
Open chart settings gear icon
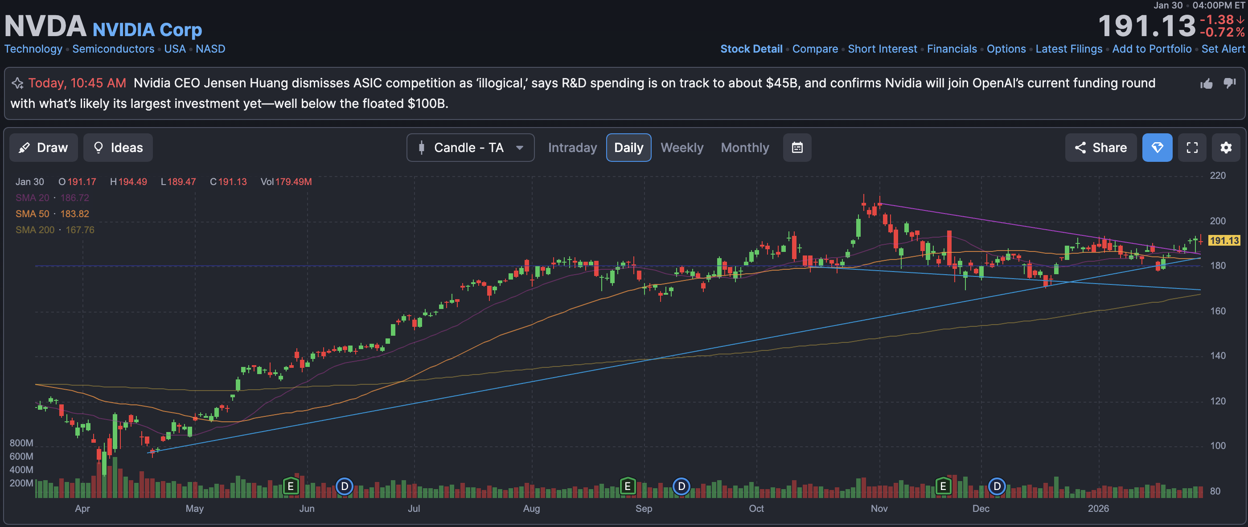pos(1226,148)
